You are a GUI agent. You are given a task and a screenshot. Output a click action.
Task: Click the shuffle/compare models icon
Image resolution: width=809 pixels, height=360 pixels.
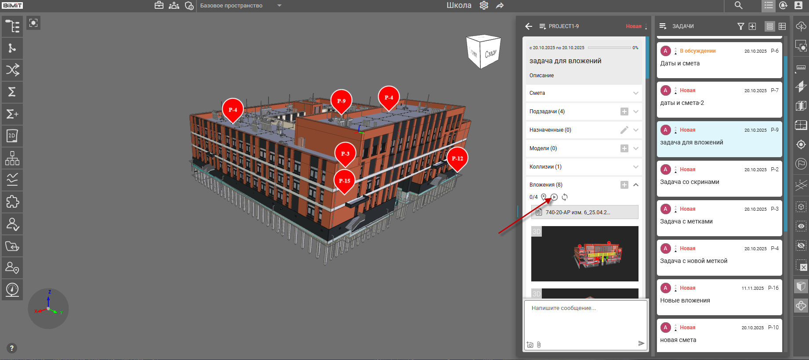coord(12,70)
